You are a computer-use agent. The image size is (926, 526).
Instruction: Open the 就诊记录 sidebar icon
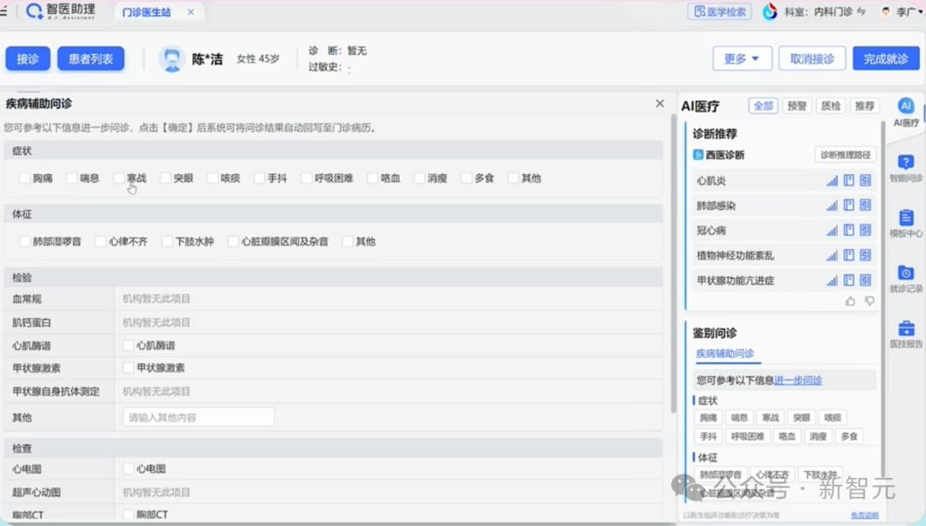pos(905,273)
